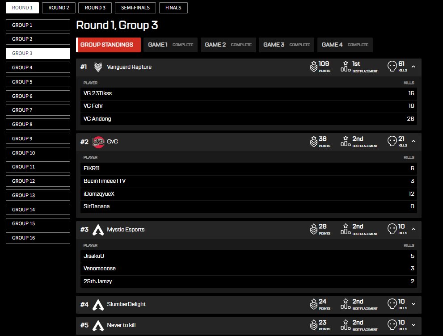Image resolution: width=443 pixels, height=336 pixels.
Task: Open the Semi-Finals tab
Action: (135, 8)
